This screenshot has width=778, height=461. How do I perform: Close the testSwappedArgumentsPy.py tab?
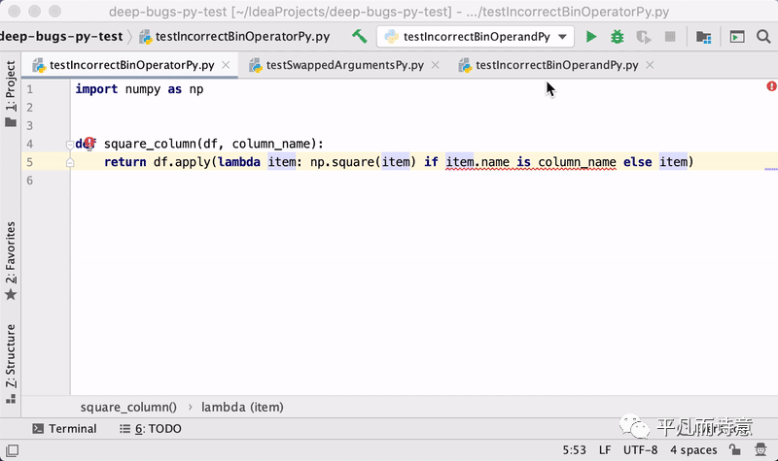[435, 65]
